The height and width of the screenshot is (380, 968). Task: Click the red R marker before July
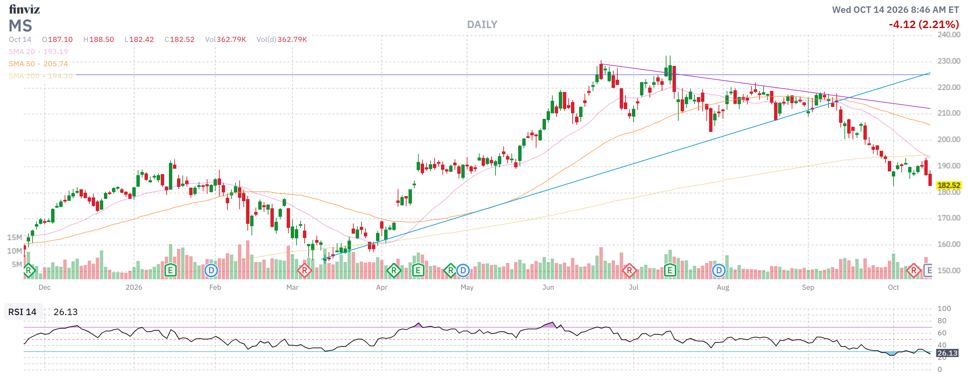629,270
